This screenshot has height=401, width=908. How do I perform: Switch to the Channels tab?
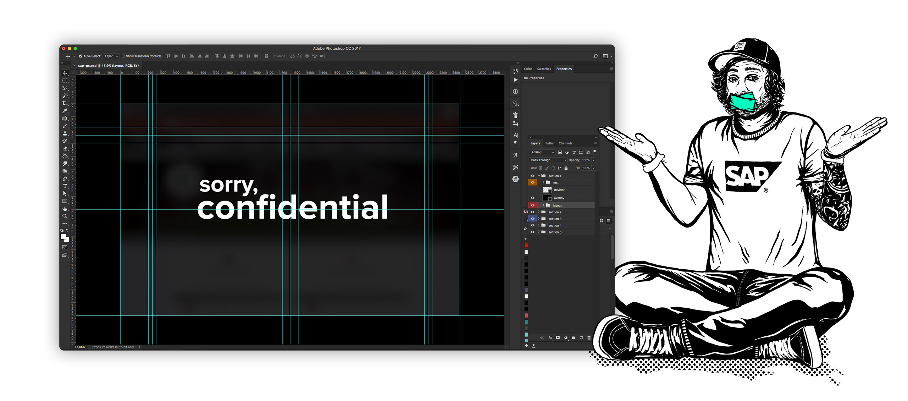(x=565, y=143)
